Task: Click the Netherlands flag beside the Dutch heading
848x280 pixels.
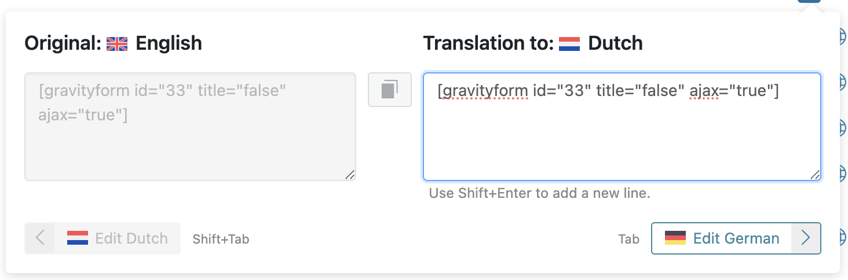Action: click(569, 44)
